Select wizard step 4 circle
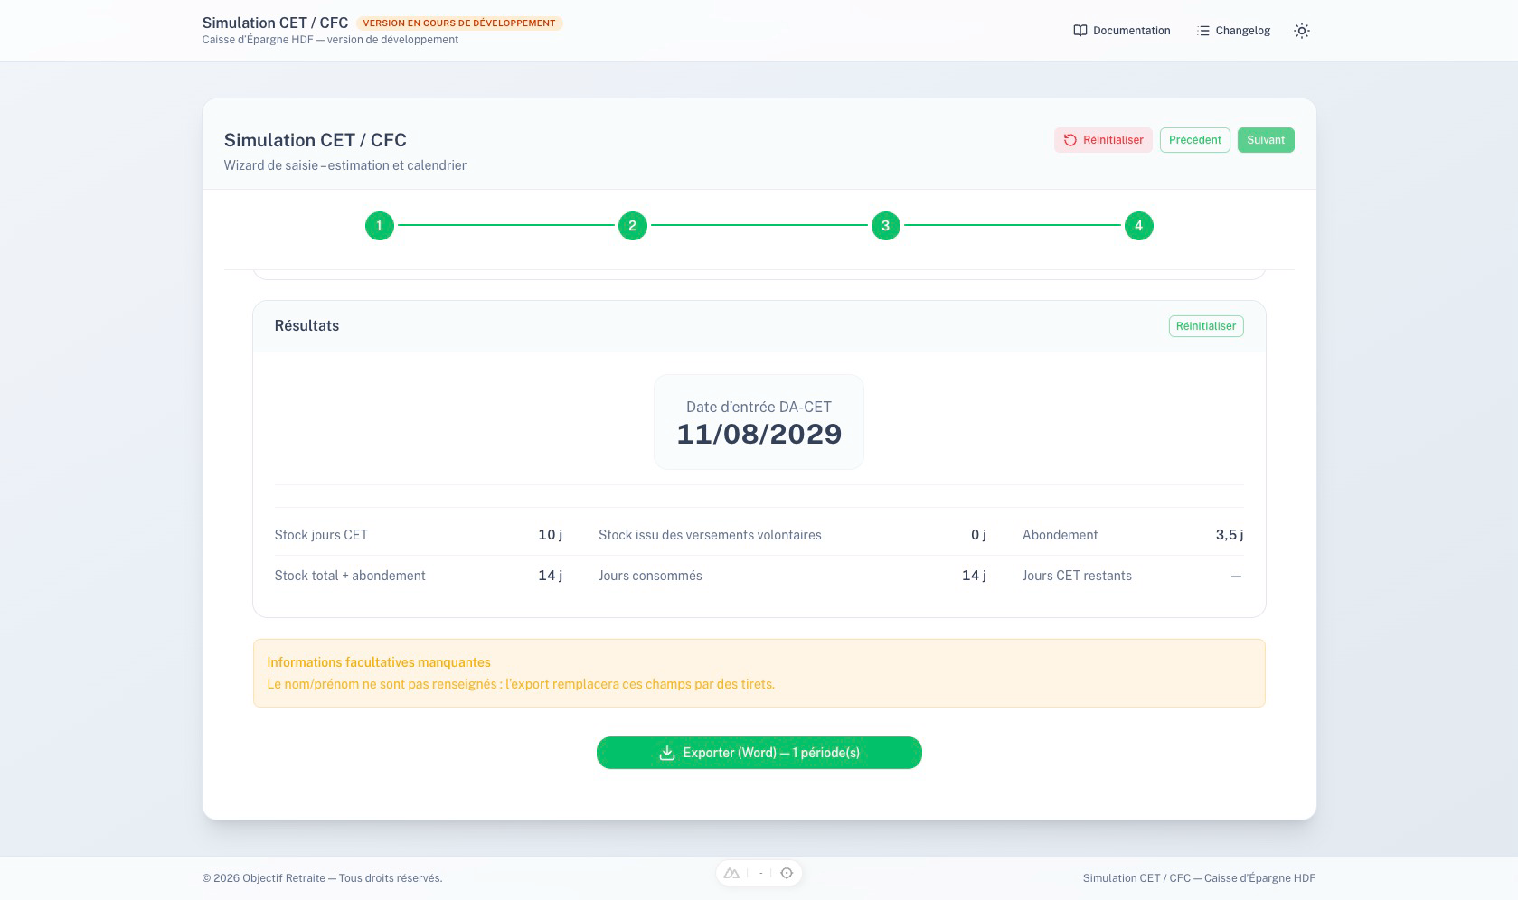 [1138, 226]
